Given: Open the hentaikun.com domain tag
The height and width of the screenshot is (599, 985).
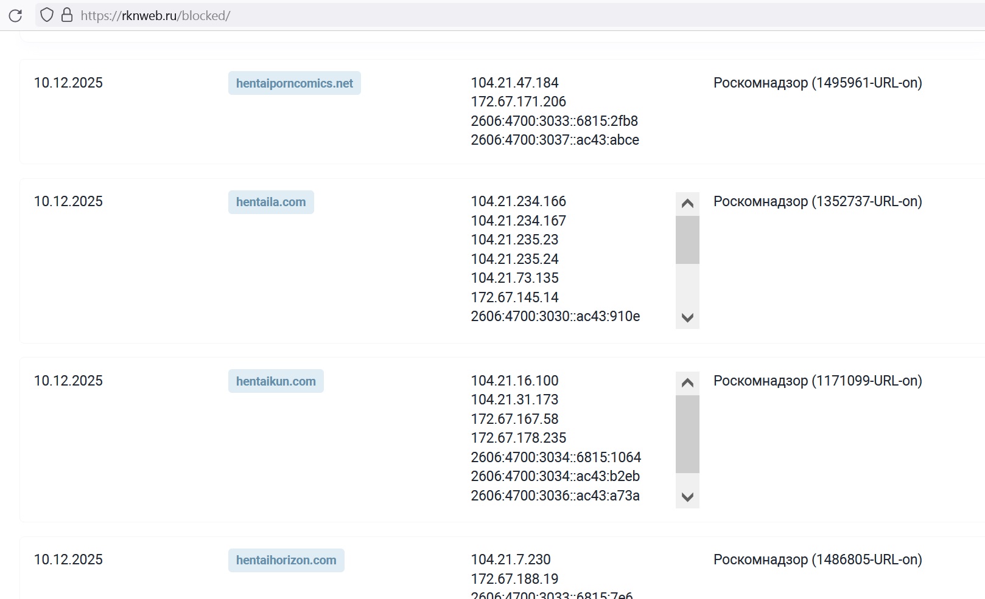Looking at the screenshot, I should tap(276, 381).
